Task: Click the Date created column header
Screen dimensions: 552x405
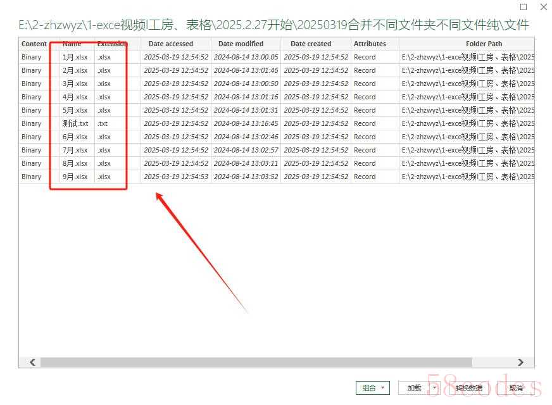Action: (x=311, y=44)
